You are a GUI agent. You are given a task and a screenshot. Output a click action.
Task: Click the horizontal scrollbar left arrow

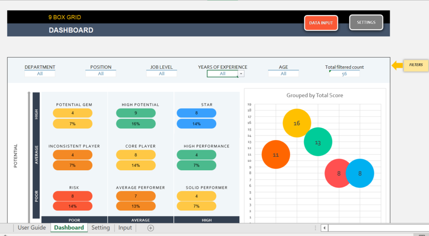point(325,228)
